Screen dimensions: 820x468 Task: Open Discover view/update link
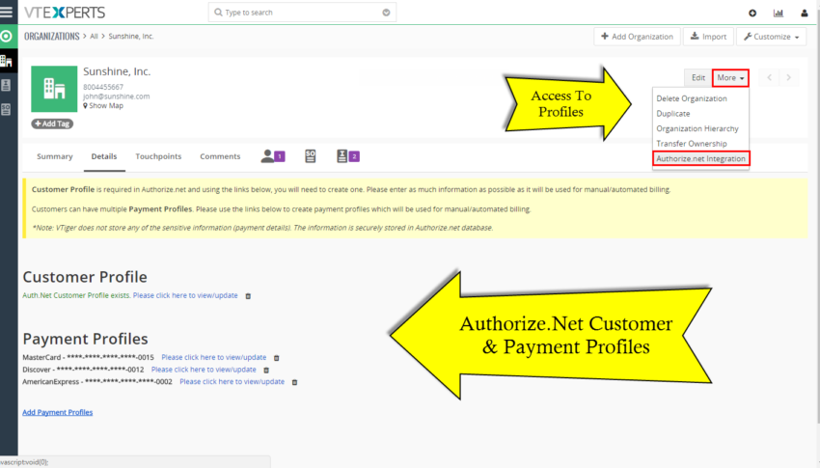point(204,370)
